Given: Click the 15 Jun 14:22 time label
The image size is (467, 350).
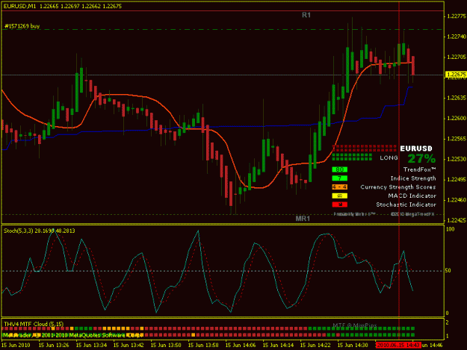Looking at the screenshot, I should (315, 346).
